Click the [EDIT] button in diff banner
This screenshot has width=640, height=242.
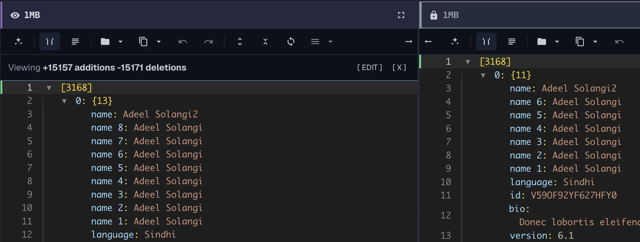pyautogui.click(x=370, y=68)
